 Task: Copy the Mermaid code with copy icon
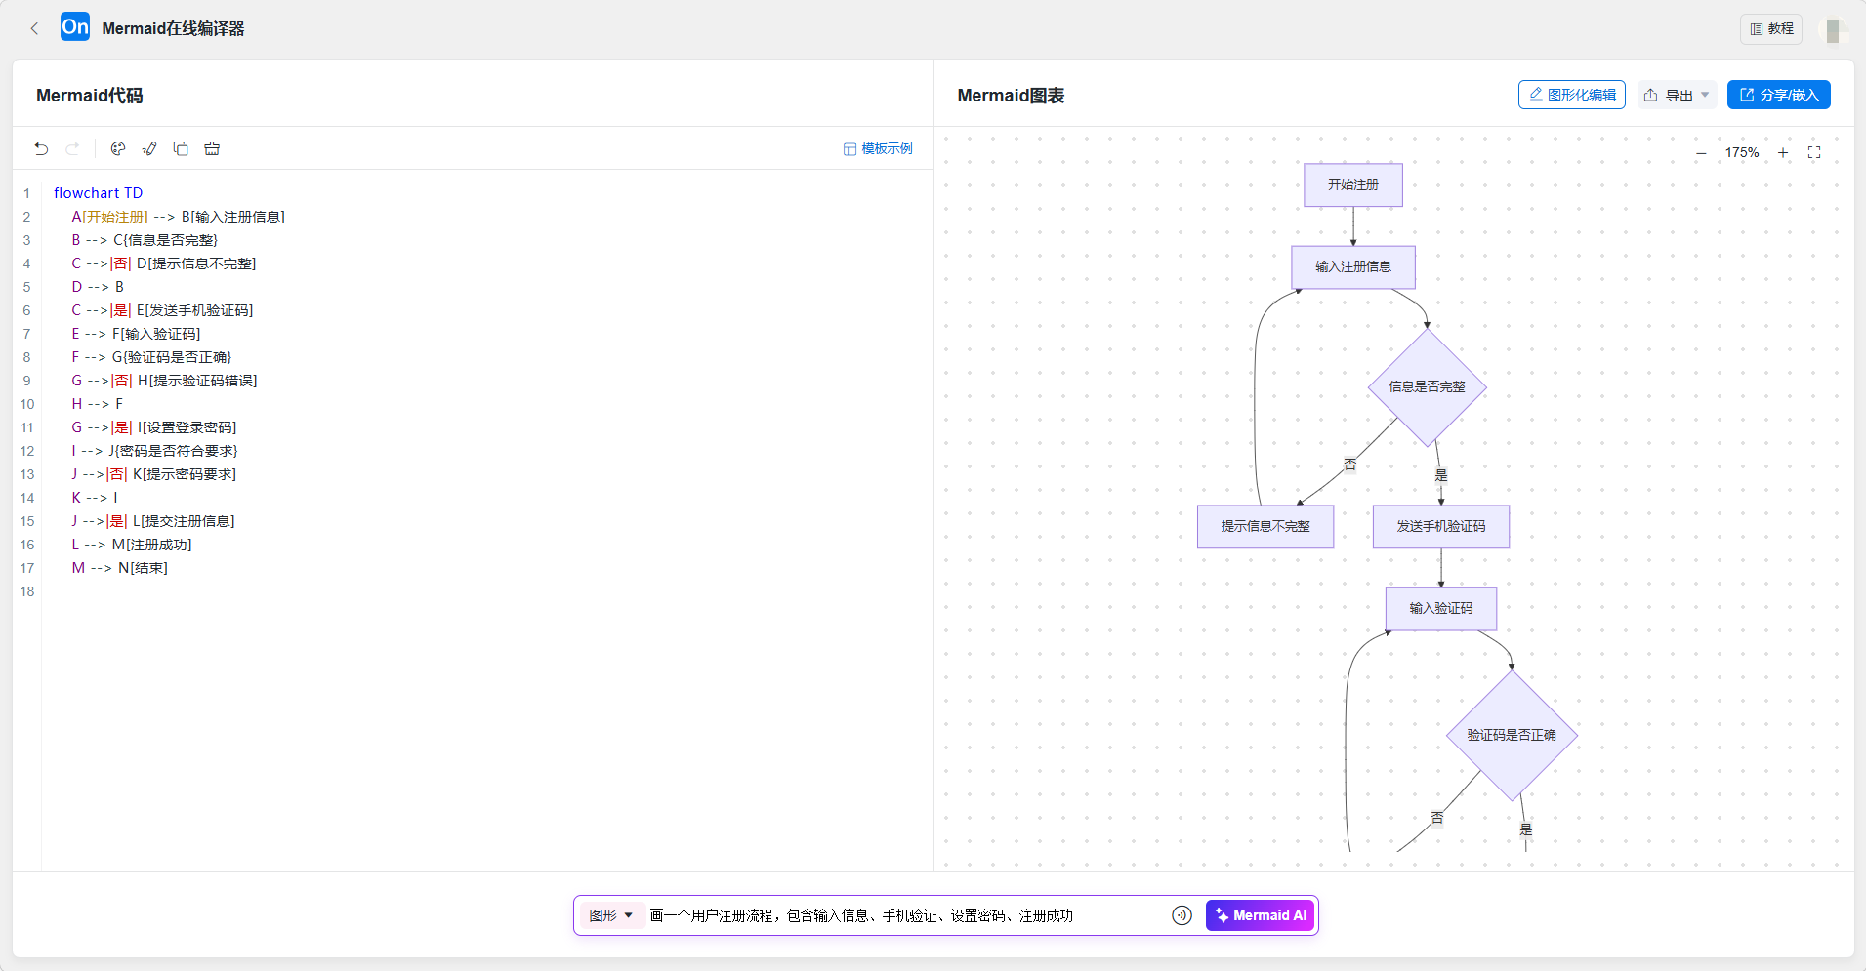(x=181, y=148)
